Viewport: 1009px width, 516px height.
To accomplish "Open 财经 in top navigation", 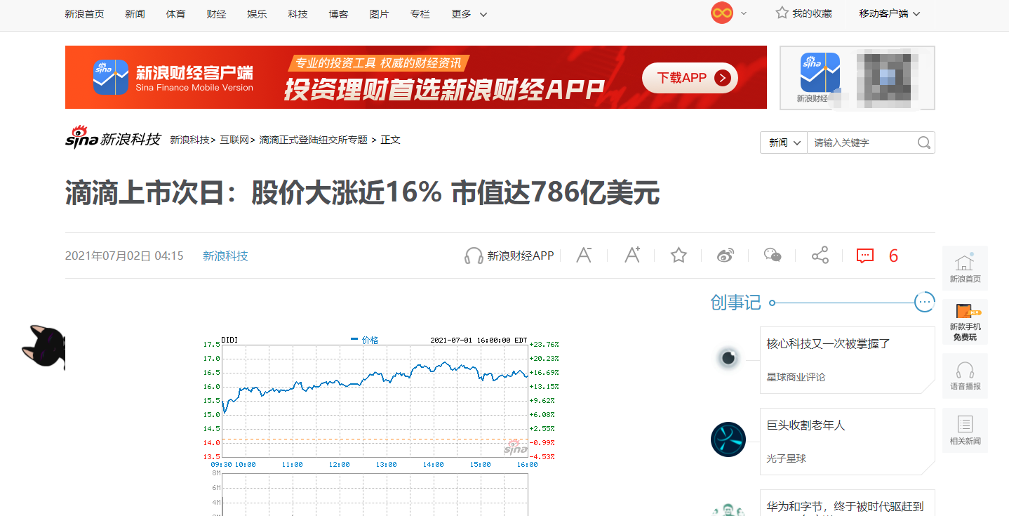I will coord(216,14).
